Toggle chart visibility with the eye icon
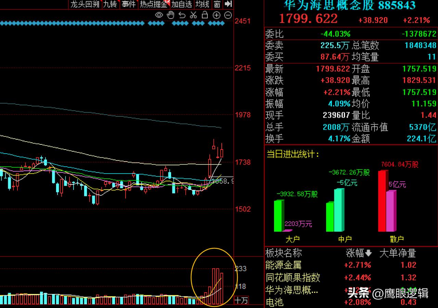438x308 pixels. point(159,15)
